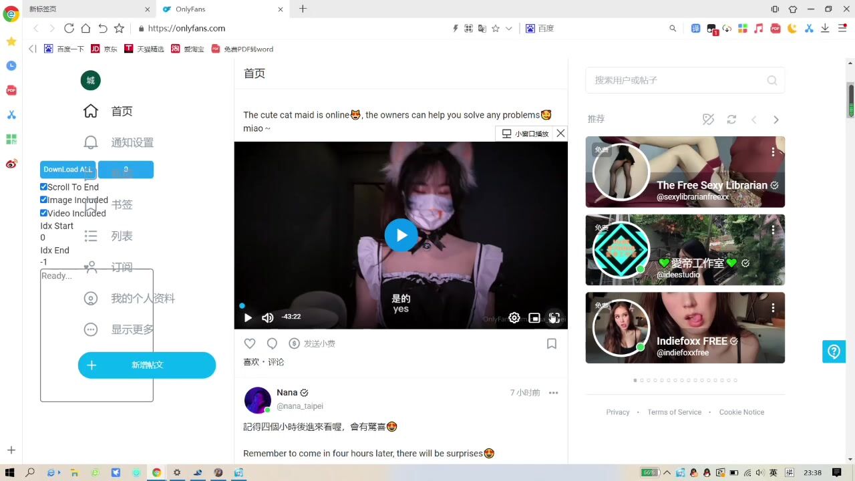Viewport: 855px width, 481px height.
Task: Open the help question mark widget
Action: click(834, 351)
